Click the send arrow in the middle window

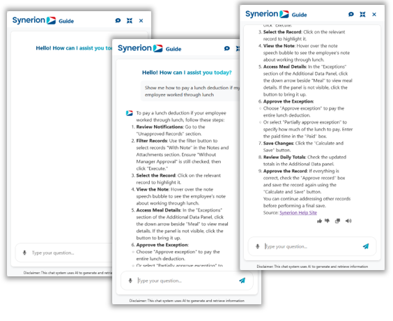(242, 281)
